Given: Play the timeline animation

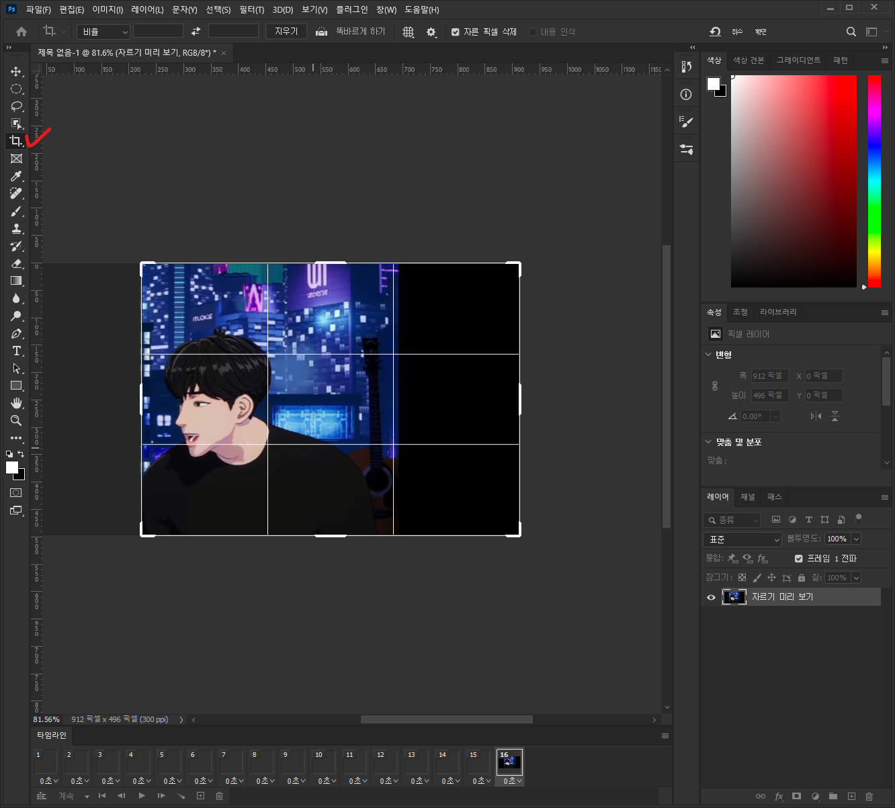Looking at the screenshot, I should coord(142,796).
